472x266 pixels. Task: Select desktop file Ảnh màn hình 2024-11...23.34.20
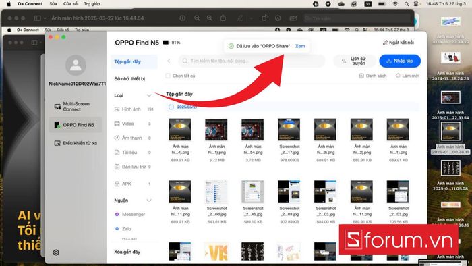coord(450,22)
